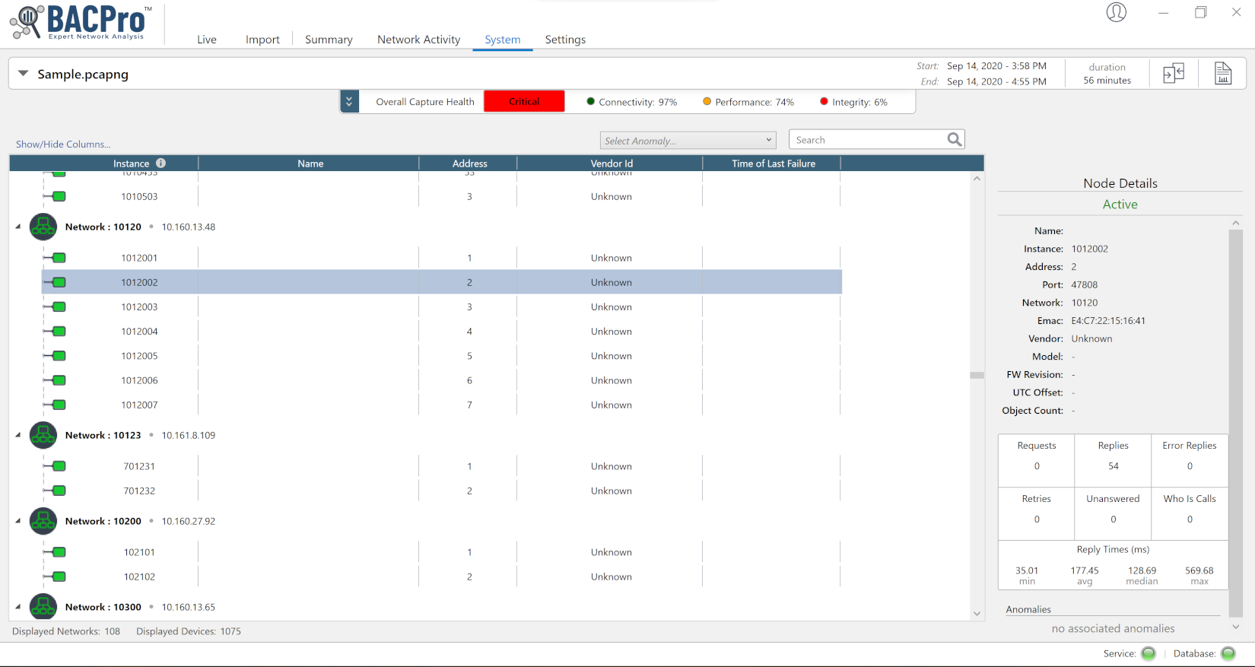This screenshot has width=1255, height=667.
Task: Click the BACPro logo
Action: point(81,22)
